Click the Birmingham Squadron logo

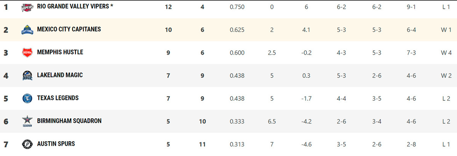pos(27,121)
